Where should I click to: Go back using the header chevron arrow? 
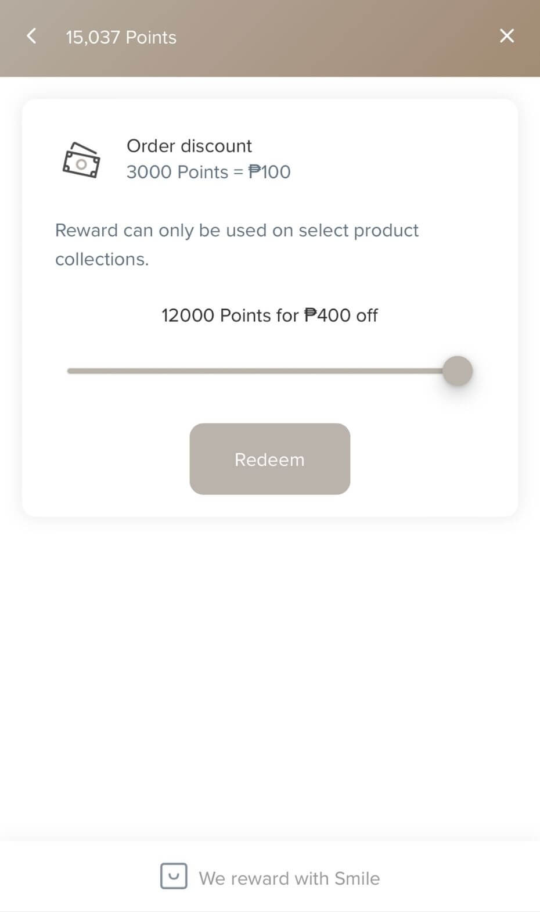31,36
